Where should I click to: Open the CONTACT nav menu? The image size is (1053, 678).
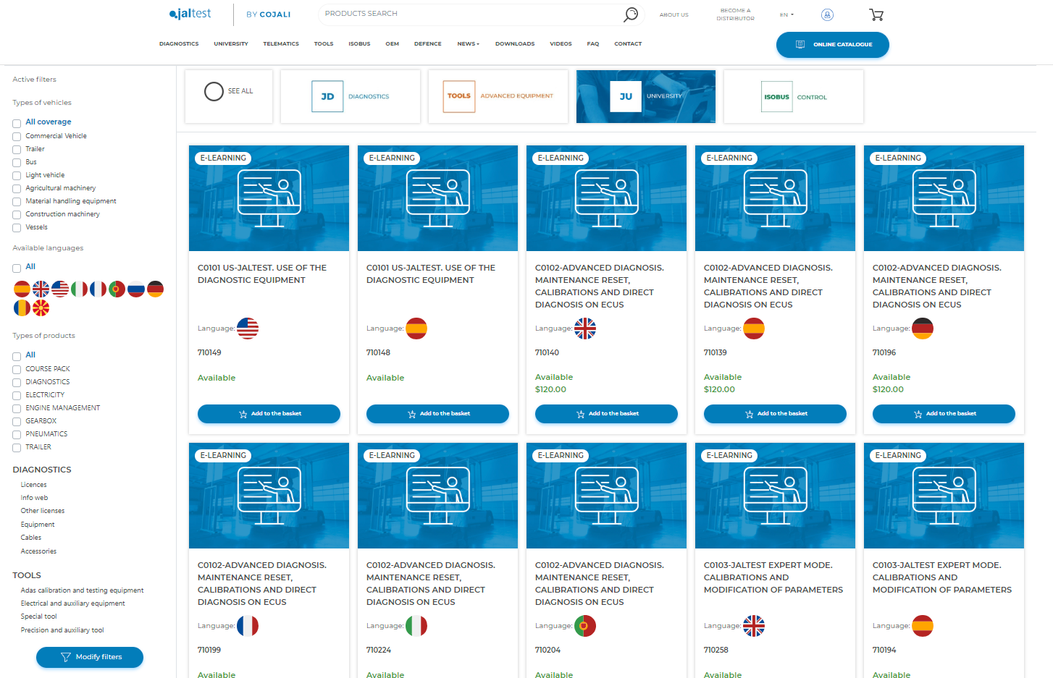click(628, 44)
